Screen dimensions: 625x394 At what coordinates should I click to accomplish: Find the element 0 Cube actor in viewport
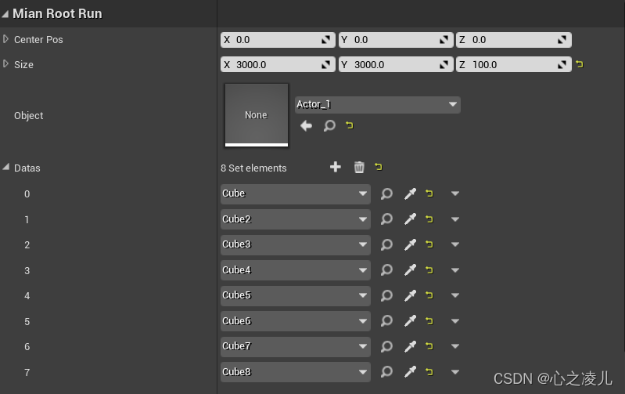coord(386,194)
